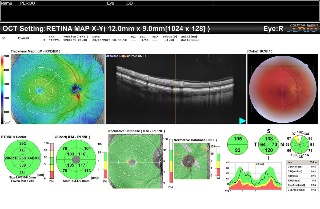
Task: Click the clock-hour value 182
Action: click(300, 132)
